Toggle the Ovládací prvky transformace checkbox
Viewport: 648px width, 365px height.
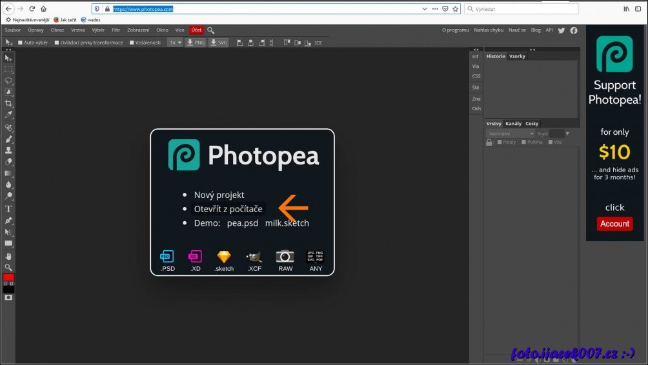click(57, 43)
